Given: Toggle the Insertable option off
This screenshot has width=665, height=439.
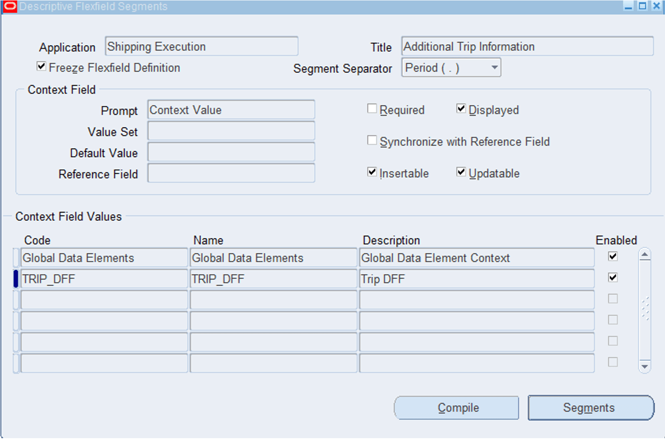Looking at the screenshot, I should 372,172.
